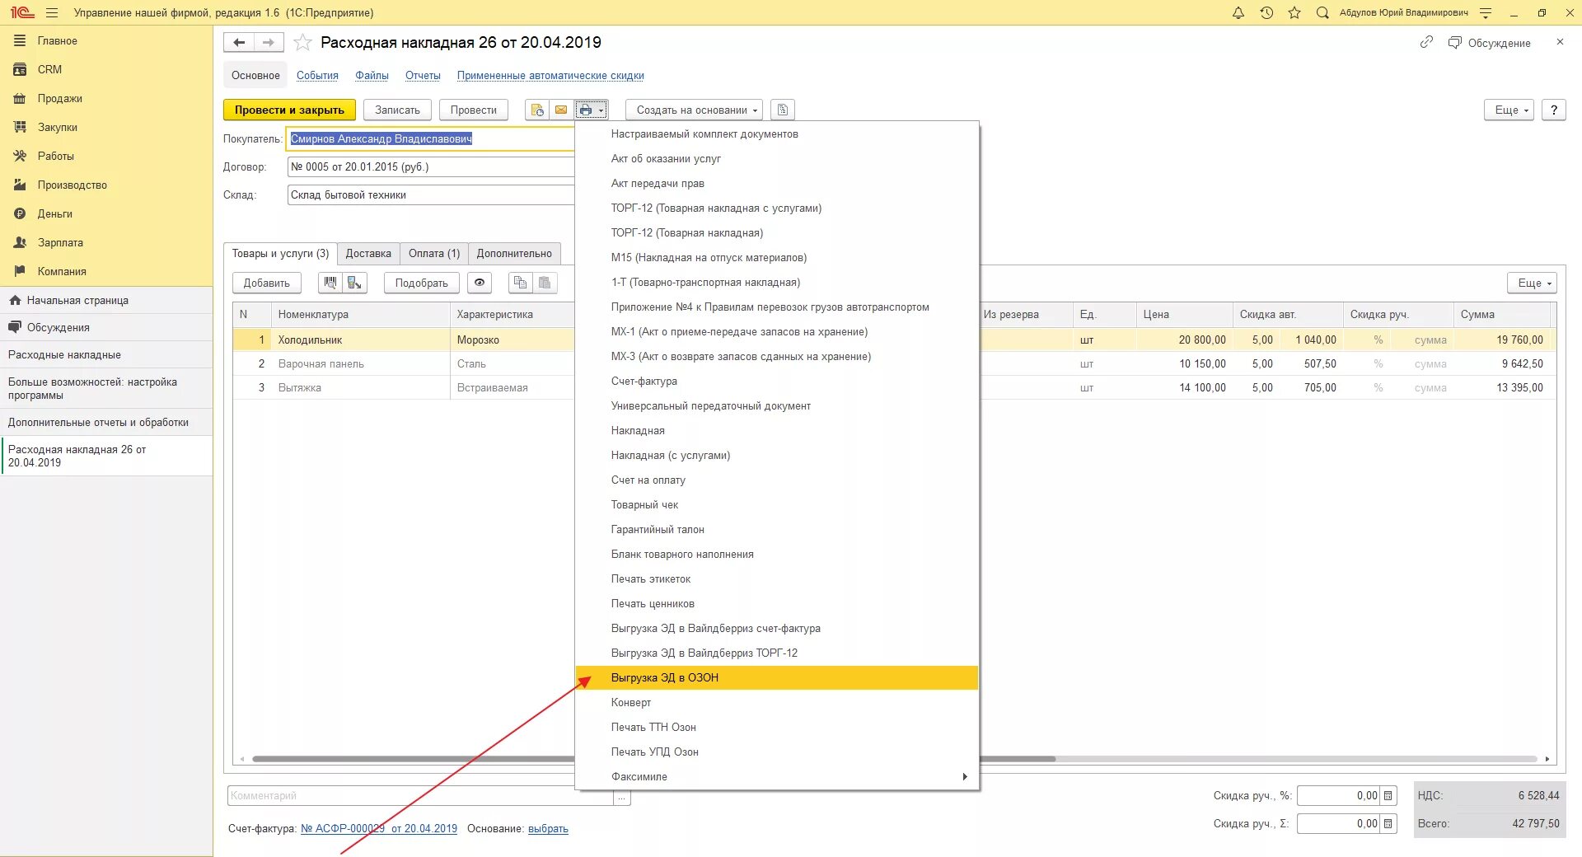The height and width of the screenshot is (857, 1582).
Task: Expand the table Еще dropdown
Action: [1532, 283]
